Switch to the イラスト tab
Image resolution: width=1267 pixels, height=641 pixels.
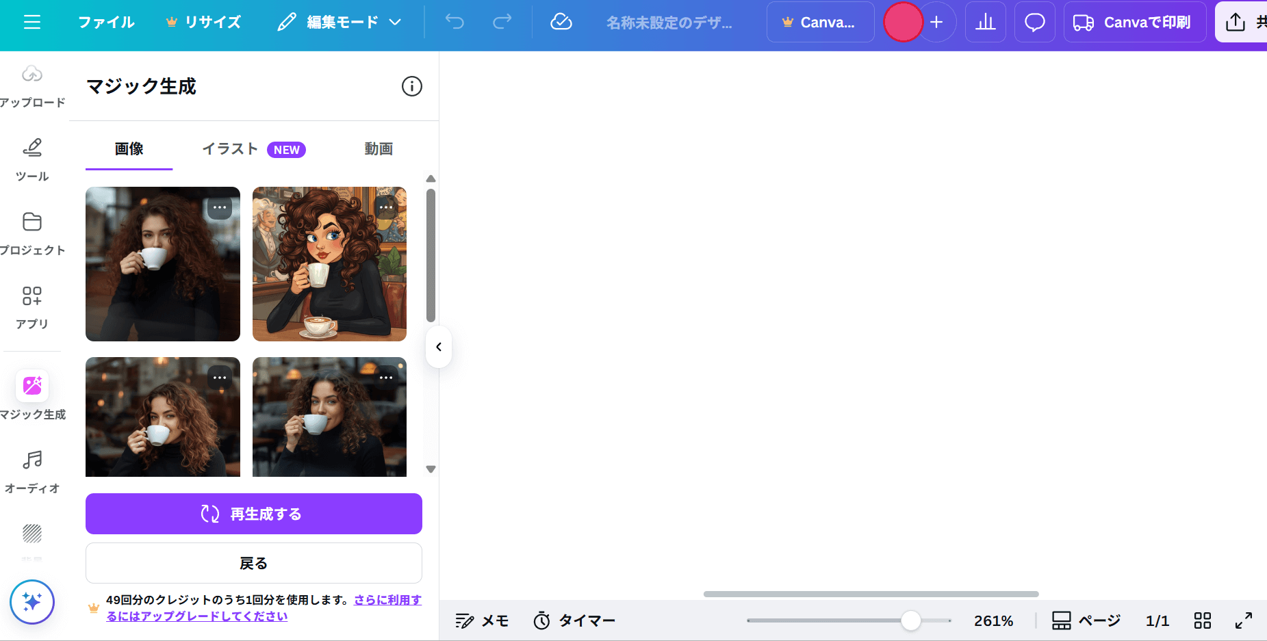pos(230,148)
